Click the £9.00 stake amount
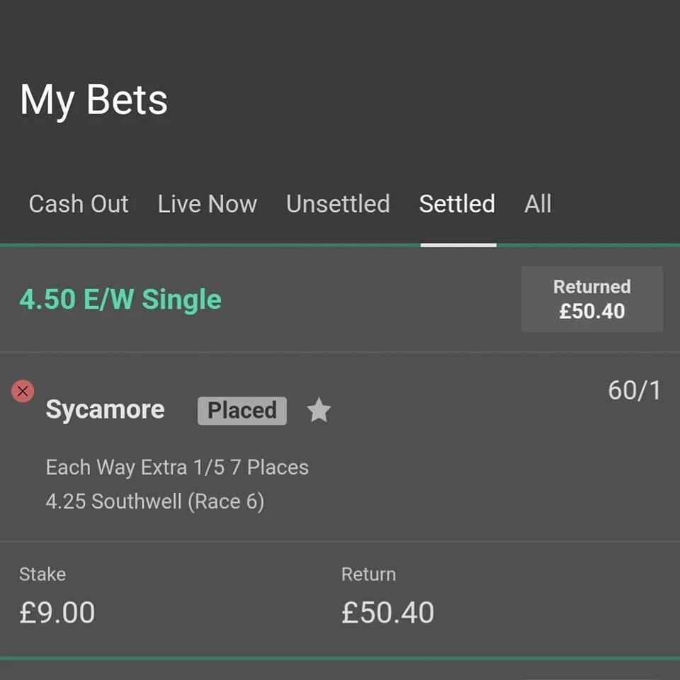This screenshot has width=680, height=680. click(x=57, y=613)
